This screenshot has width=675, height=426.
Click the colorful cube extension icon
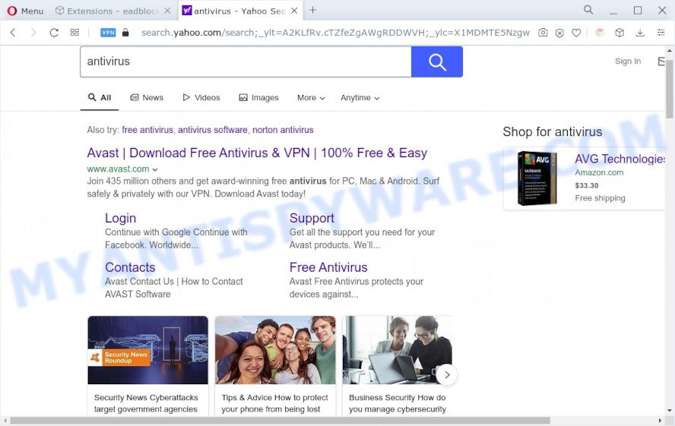click(x=600, y=33)
